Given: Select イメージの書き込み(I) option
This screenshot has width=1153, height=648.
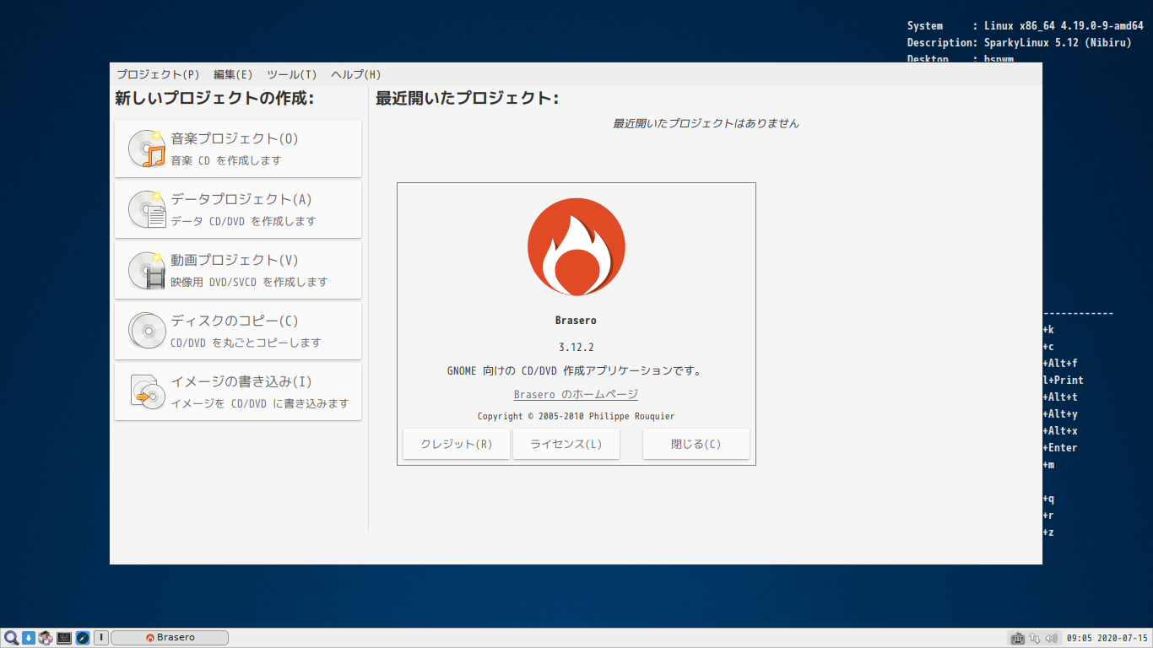Looking at the screenshot, I should pyautogui.click(x=238, y=391).
